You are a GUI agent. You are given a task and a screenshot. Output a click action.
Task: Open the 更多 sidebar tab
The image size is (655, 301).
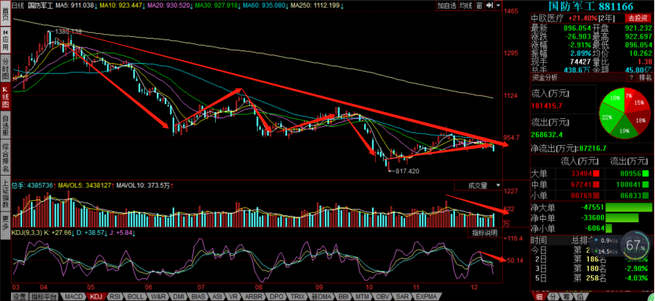click(6, 225)
